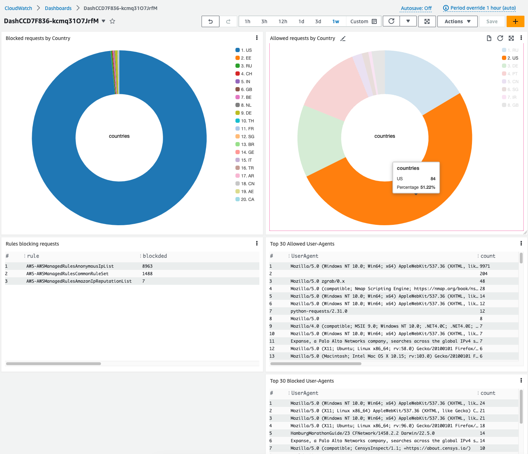Add a widget with plus button
Viewport: 528px width, 454px height.
pos(515,21)
